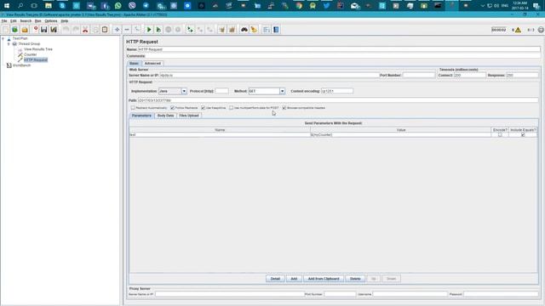The height and width of the screenshot is (306, 545).
Task: Select View Results Tree in tree
Action: point(37,49)
